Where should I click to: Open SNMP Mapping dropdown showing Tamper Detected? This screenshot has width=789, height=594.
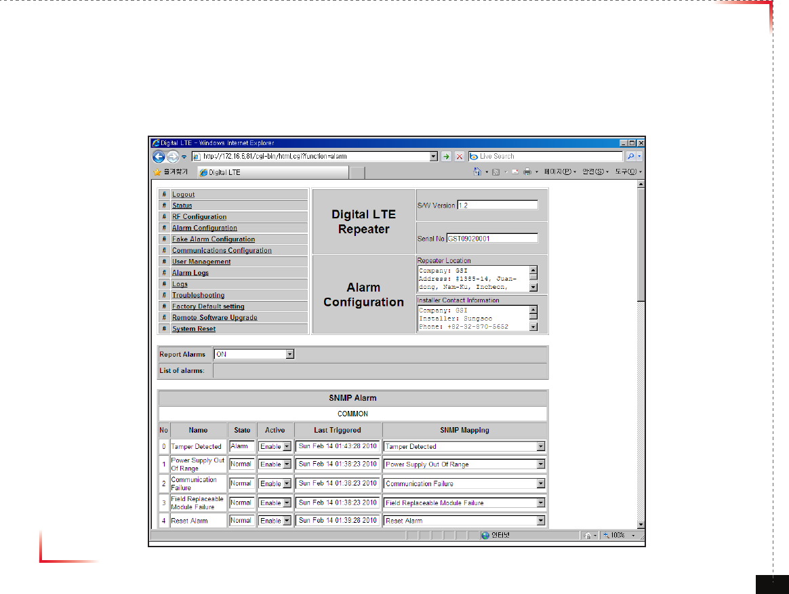pos(540,446)
